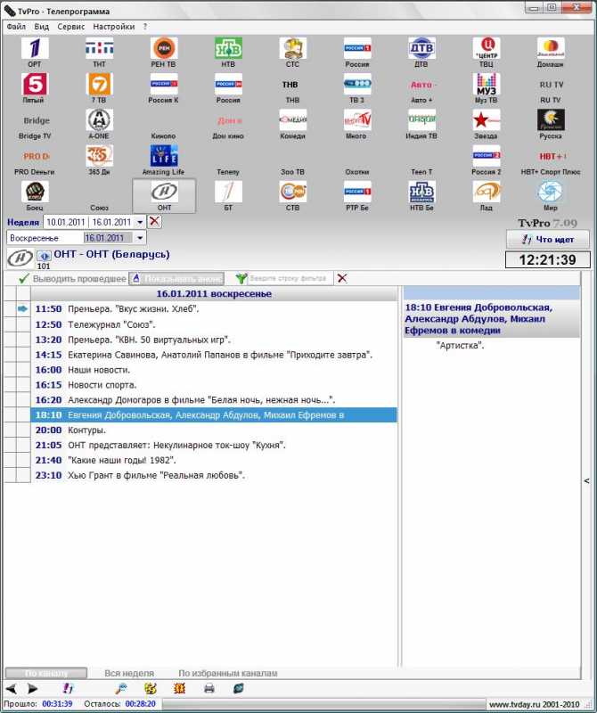Open the Вид menu

tap(41, 27)
